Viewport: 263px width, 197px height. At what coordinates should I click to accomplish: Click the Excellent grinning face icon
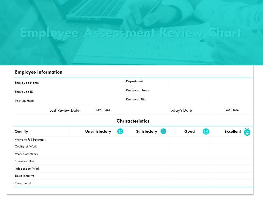click(247, 132)
